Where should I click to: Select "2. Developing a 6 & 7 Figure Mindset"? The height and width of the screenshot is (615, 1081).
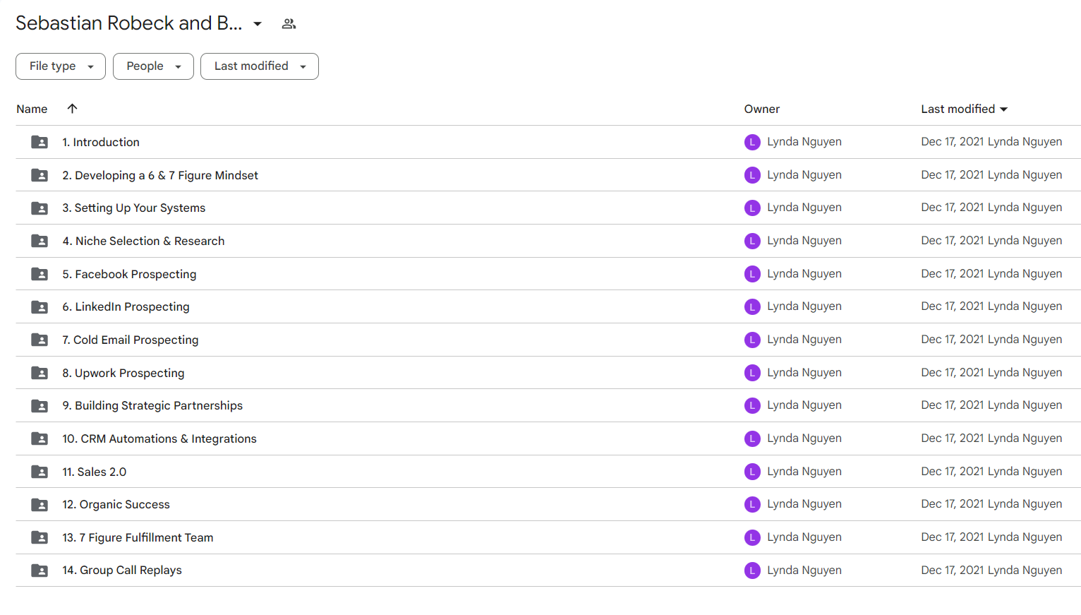click(x=160, y=175)
